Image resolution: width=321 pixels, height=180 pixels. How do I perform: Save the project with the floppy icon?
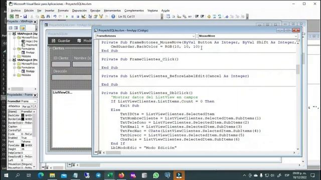[25, 16]
